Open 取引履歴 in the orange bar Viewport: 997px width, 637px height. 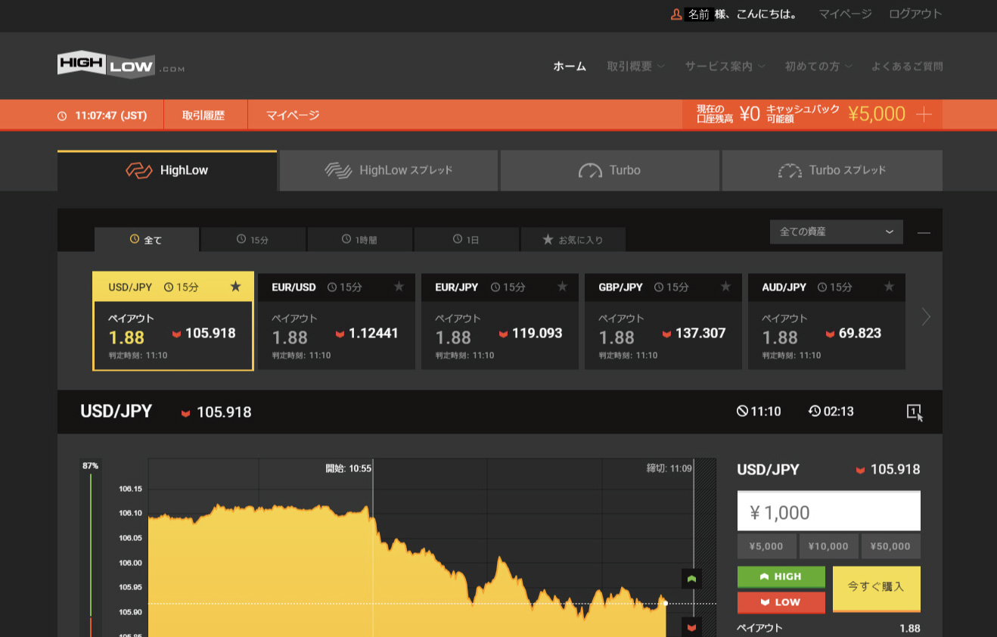pos(203,116)
